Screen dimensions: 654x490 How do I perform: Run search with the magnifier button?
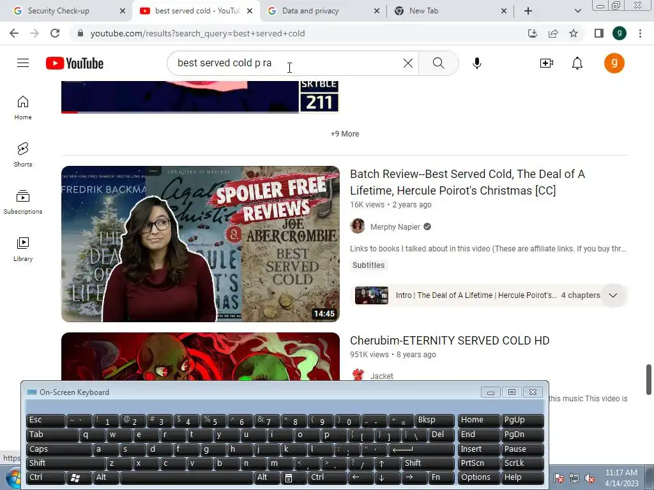[x=438, y=63]
